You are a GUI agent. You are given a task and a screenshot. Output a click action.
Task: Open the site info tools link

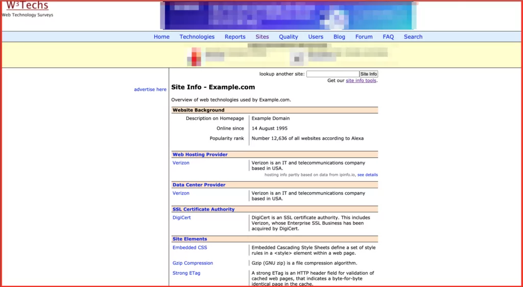click(x=361, y=81)
